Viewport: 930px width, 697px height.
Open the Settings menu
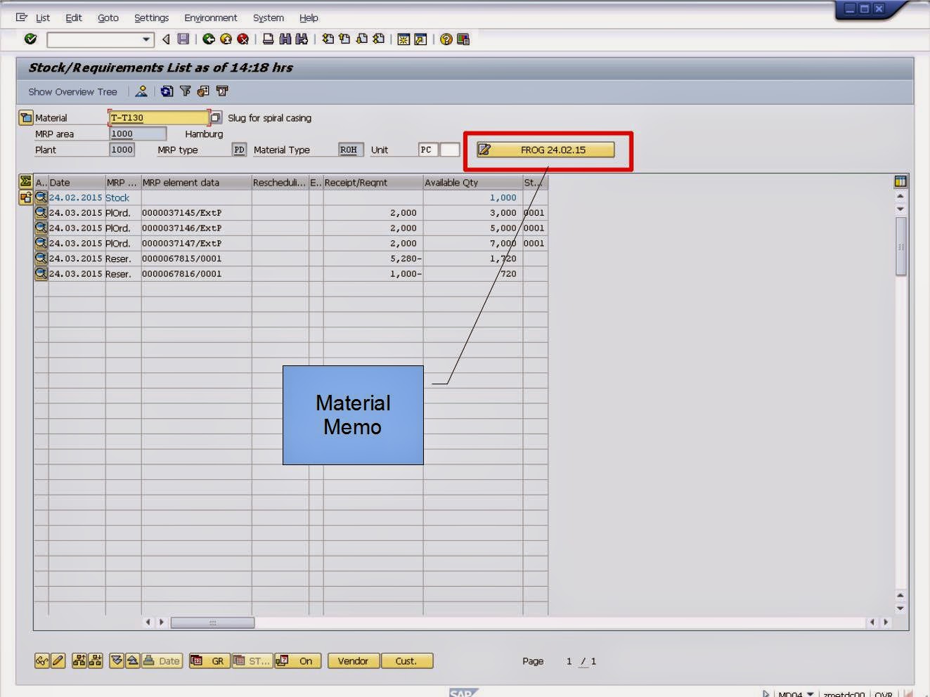[x=152, y=18]
